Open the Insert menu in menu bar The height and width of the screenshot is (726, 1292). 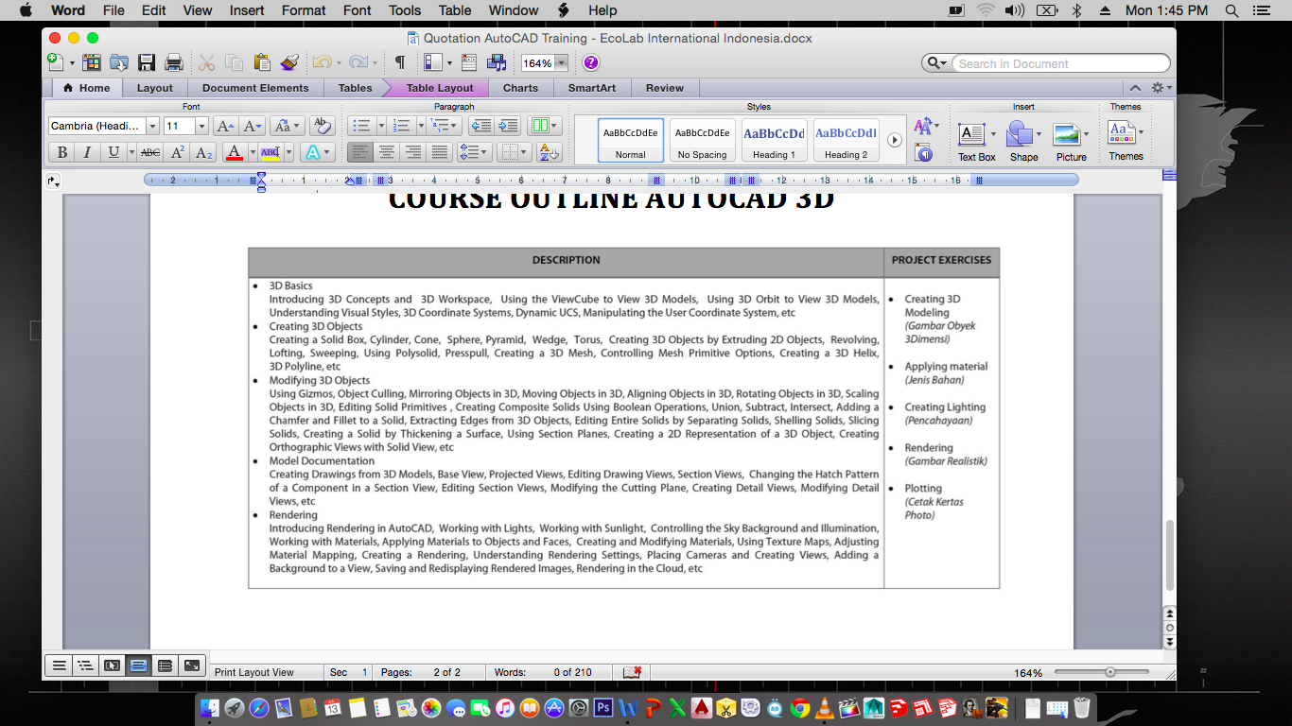(247, 10)
